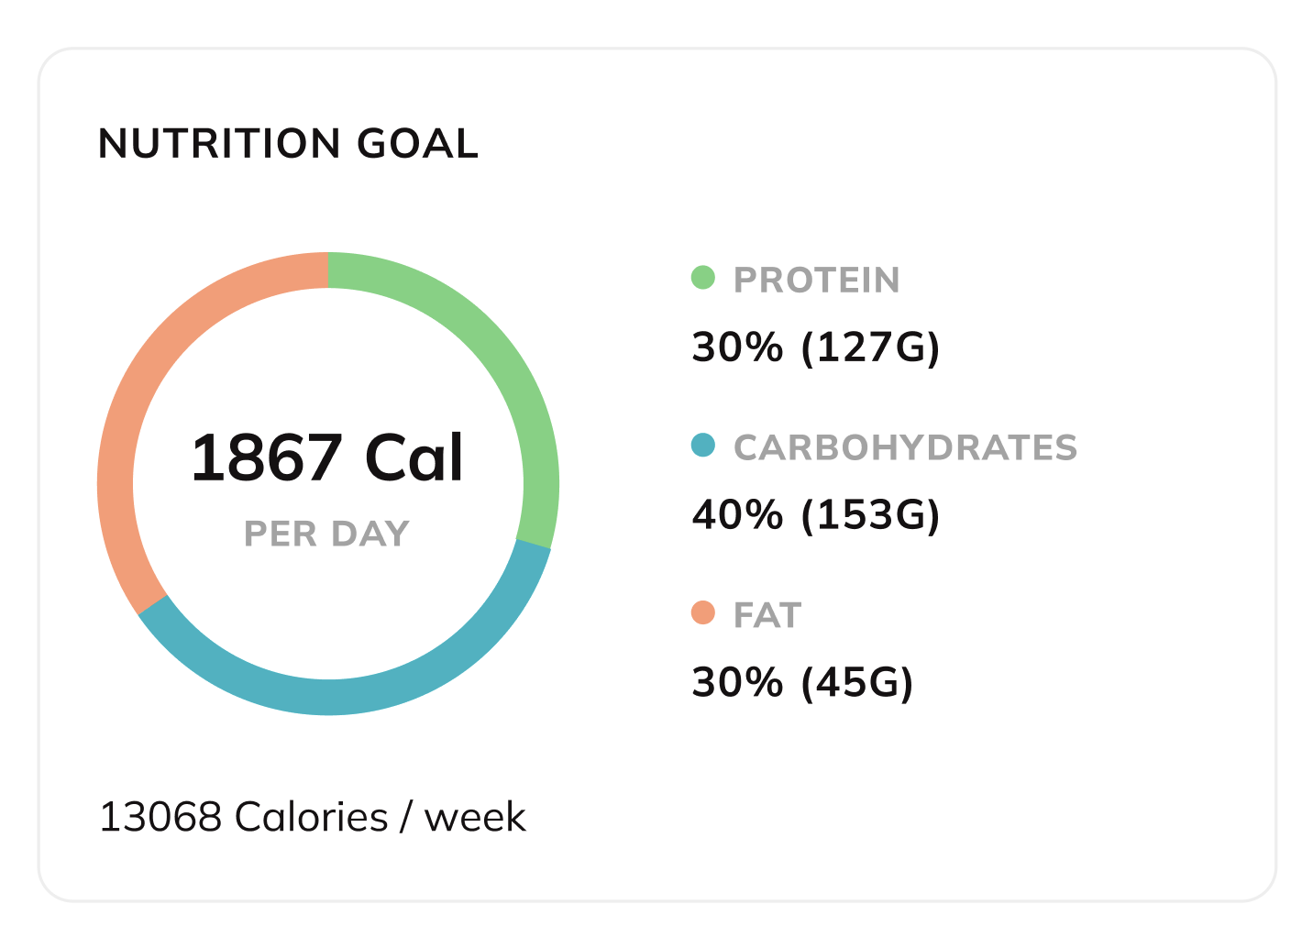Click the Protein label text
This screenshot has width=1313, height=937.
816,280
